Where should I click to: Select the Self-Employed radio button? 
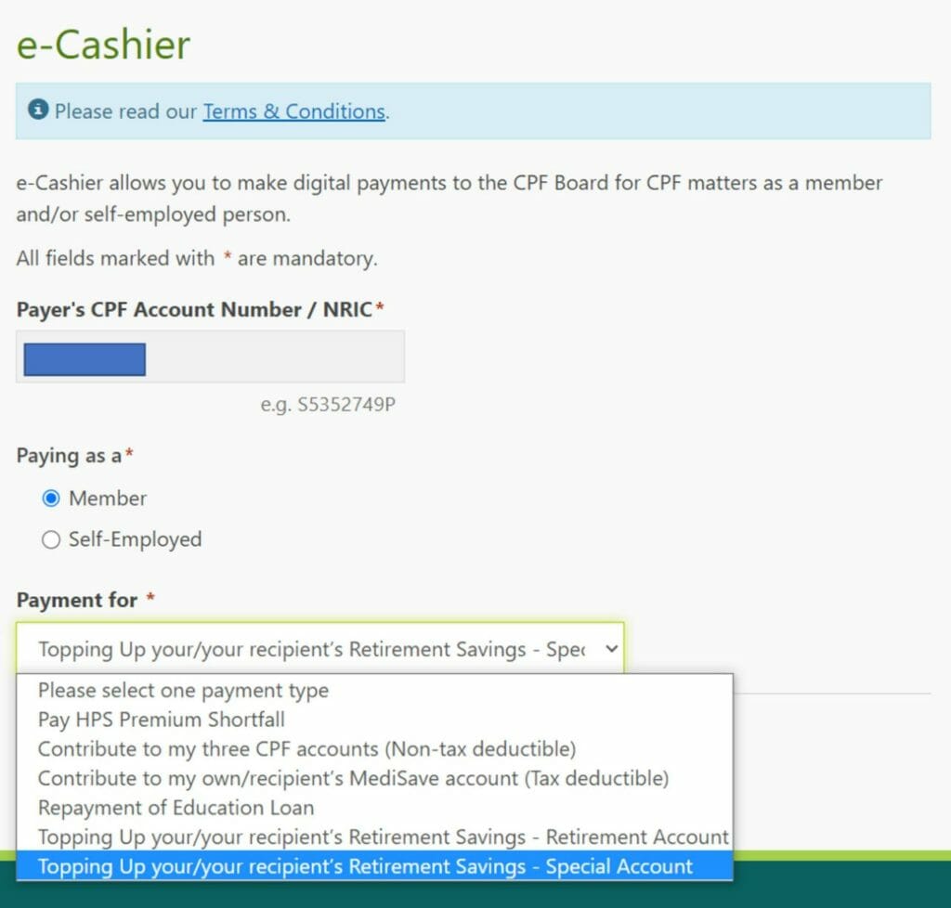point(51,539)
